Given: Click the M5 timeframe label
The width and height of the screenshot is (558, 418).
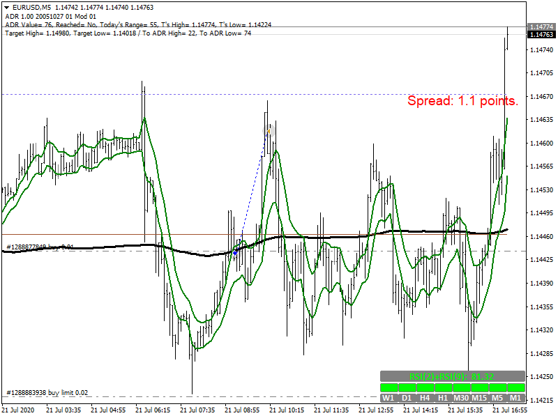Looking at the screenshot, I should 497,398.
